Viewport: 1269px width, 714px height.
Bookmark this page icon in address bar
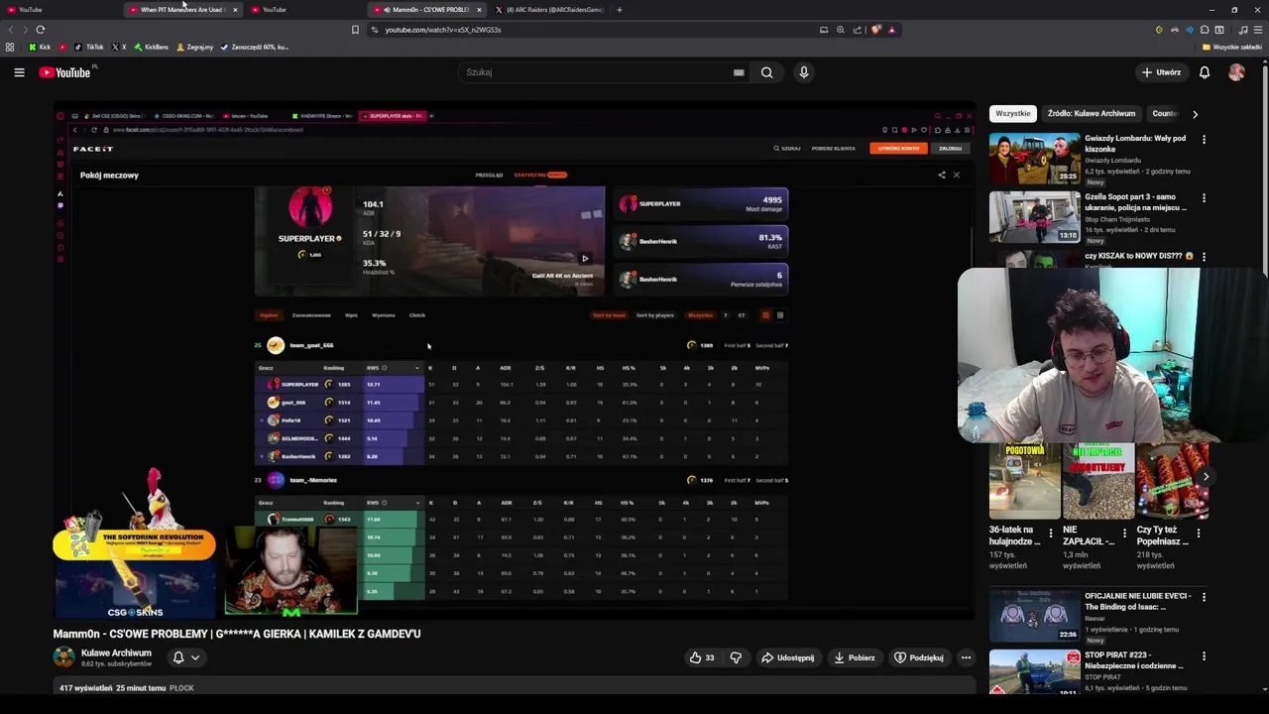(x=355, y=30)
